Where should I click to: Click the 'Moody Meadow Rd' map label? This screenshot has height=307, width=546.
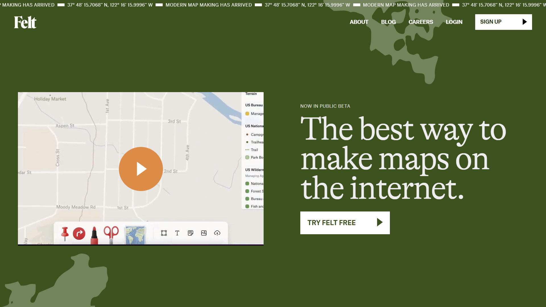(x=76, y=207)
